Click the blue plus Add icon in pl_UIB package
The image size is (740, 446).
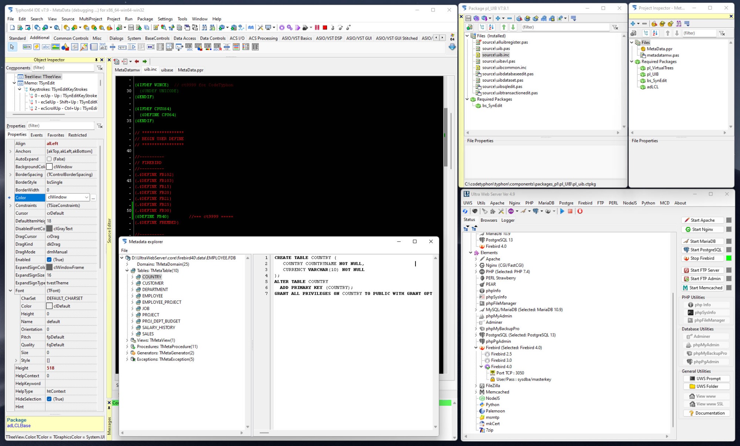point(498,18)
